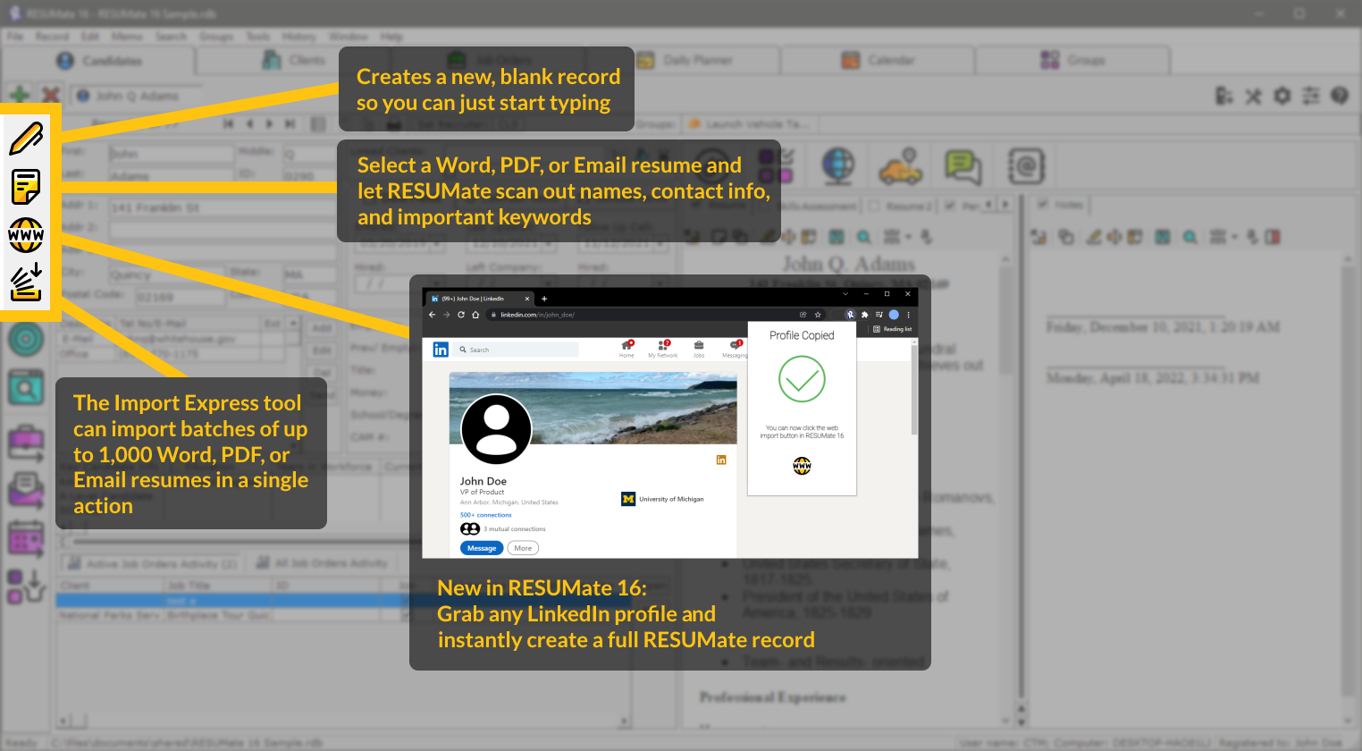Click the Addr 1 field 141 Franklin St
Viewport: 1362px width, 751px height.
(x=222, y=207)
